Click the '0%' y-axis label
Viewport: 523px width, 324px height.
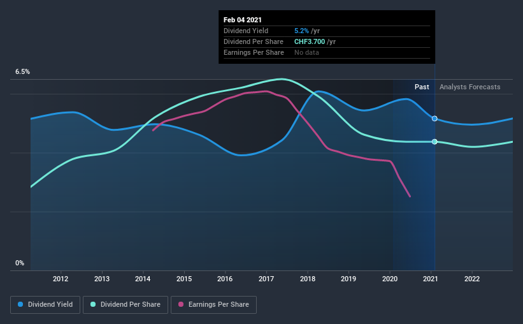(x=20, y=263)
